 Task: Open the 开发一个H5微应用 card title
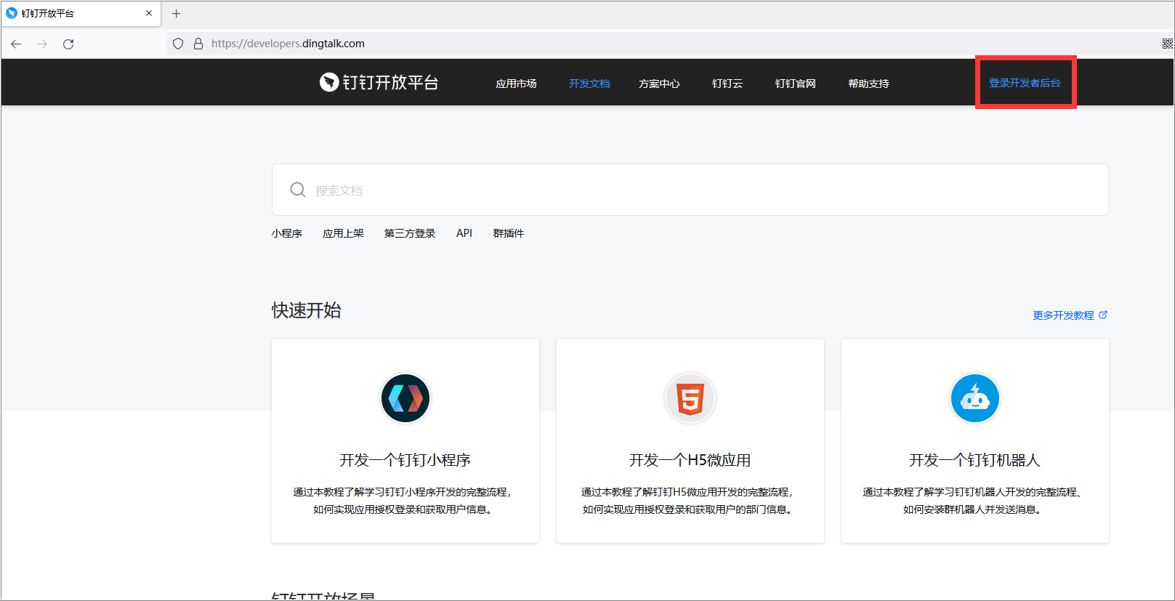click(x=690, y=460)
